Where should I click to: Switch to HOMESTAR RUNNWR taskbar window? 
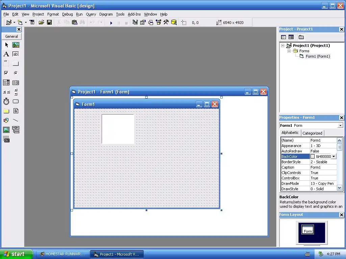pos(63,254)
